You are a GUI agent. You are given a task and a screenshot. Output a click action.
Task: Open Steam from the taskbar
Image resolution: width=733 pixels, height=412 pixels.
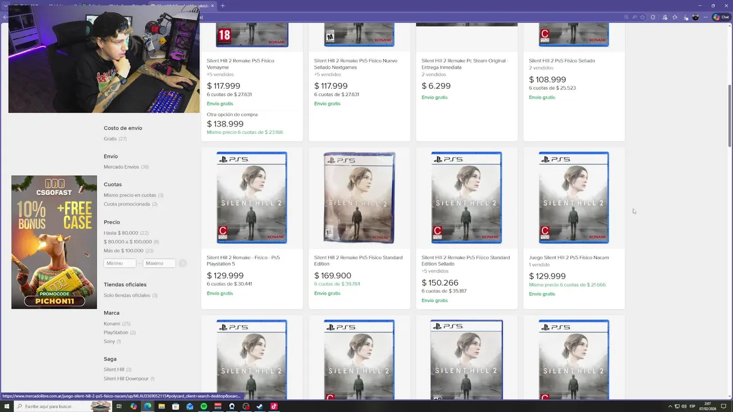click(259, 406)
